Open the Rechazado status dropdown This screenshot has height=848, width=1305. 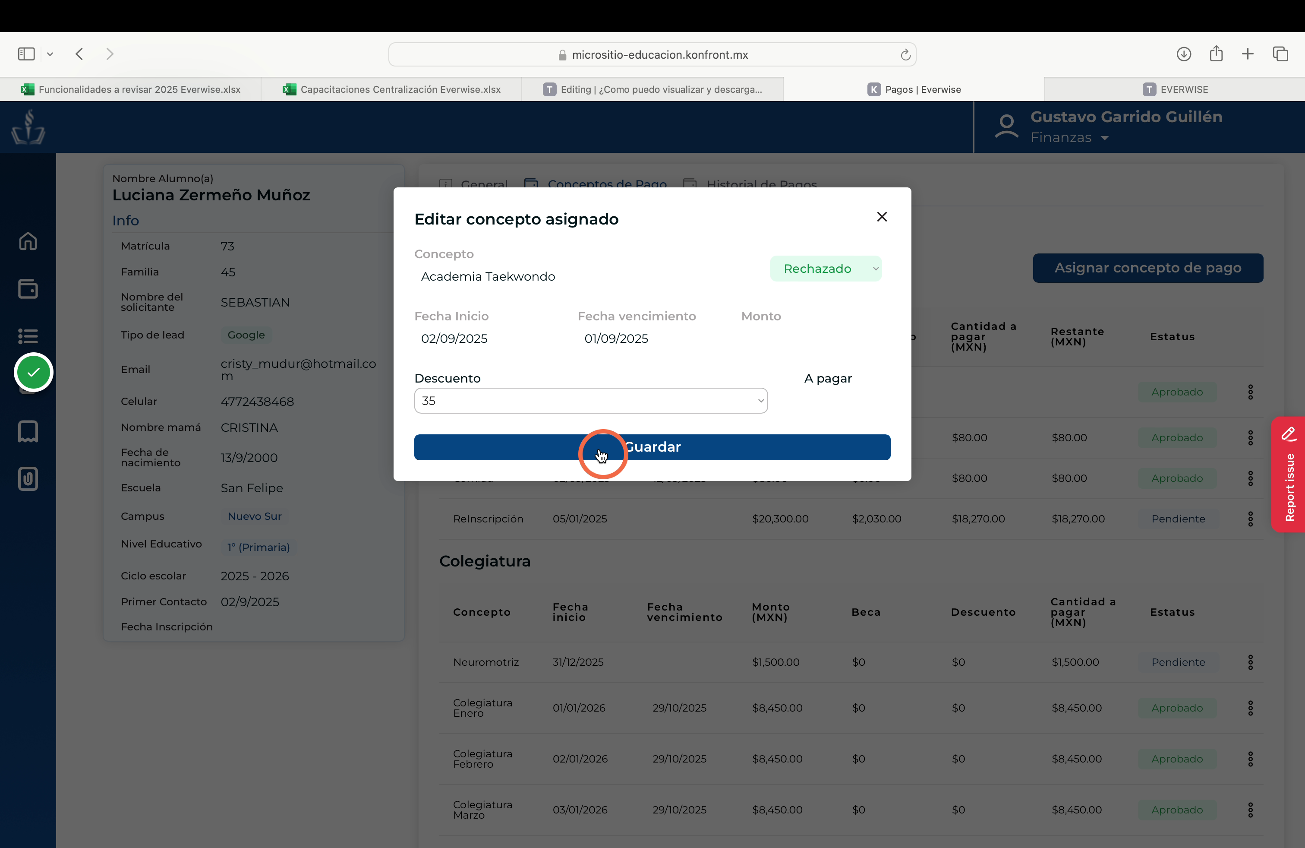pos(826,269)
